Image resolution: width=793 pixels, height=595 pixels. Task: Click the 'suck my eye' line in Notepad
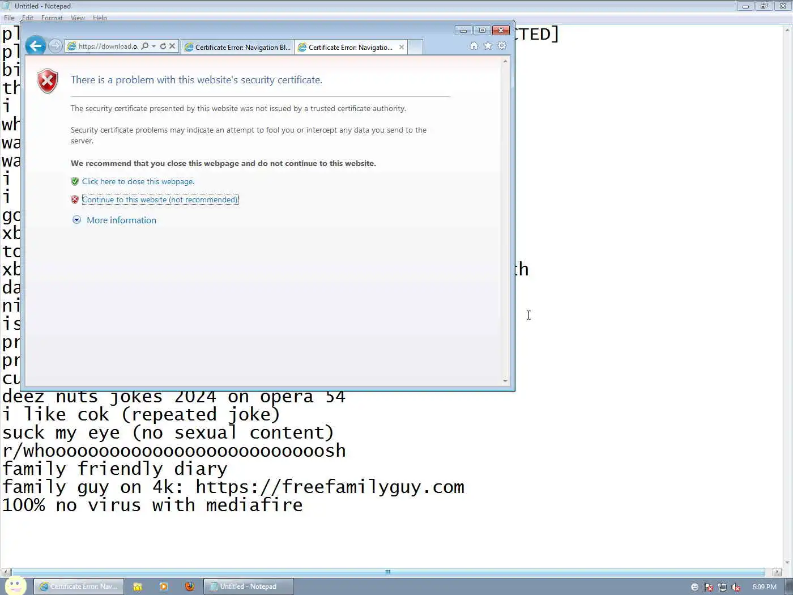pyautogui.click(x=168, y=433)
